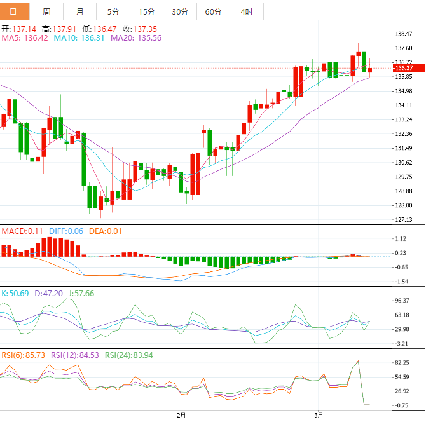Click the 低:136.47 low price value
Image resolution: width=426 pixels, height=422 pixels.
(99, 29)
